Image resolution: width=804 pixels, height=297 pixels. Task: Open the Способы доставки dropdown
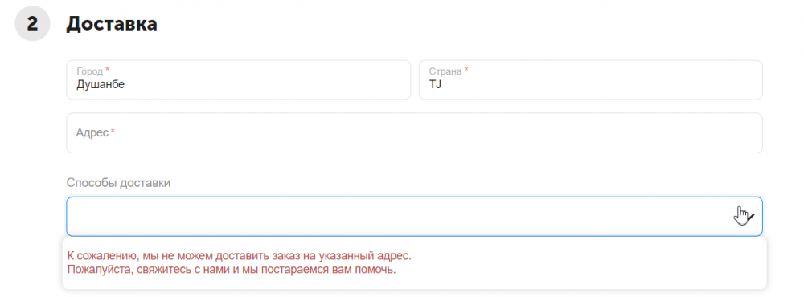tap(414, 217)
